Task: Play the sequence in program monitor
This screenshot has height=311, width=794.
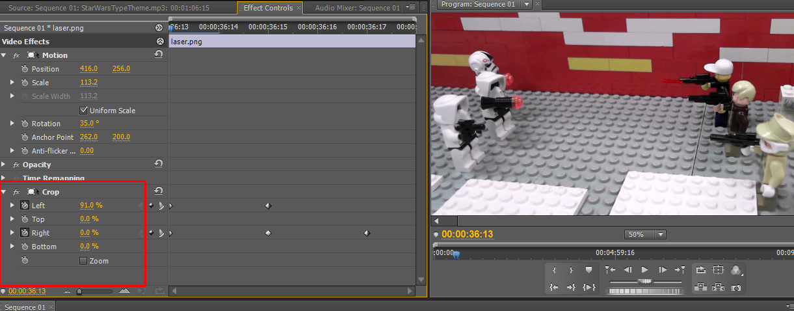Action: pyautogui.click(x=645, y=269)
